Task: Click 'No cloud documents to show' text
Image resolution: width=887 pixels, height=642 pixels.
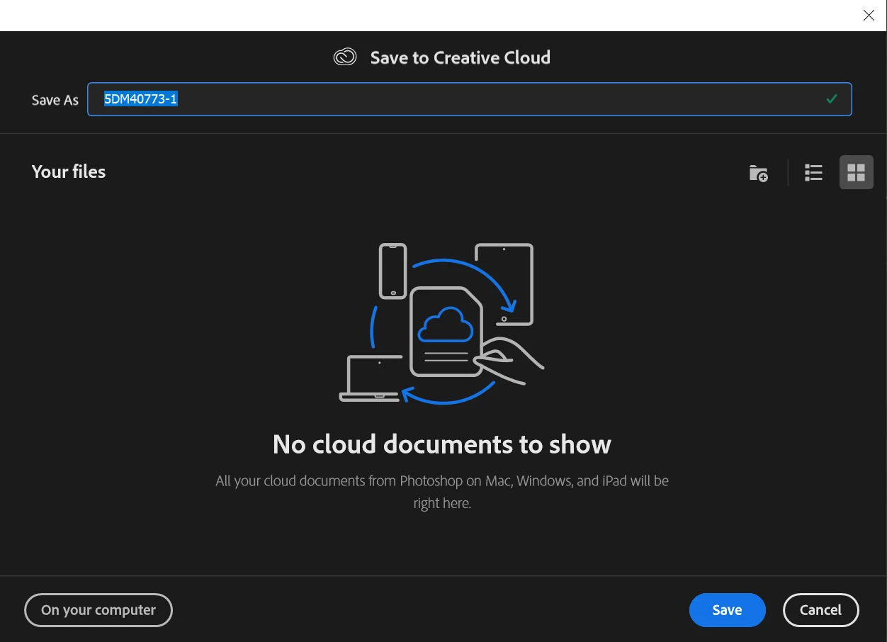Action: [x=442, y=444]
